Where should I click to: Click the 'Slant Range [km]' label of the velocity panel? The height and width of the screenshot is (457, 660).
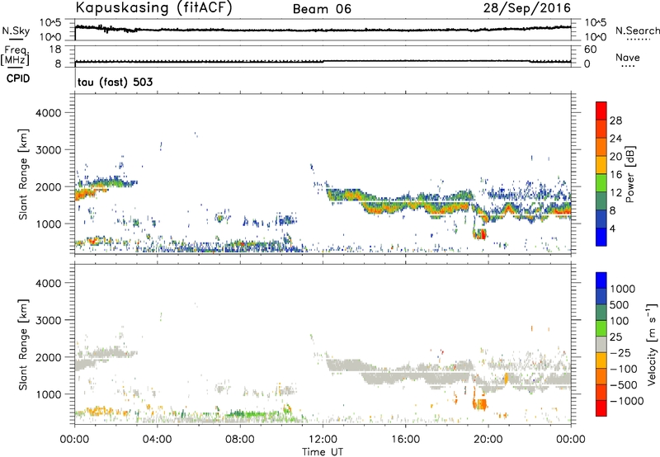[23, 344]
